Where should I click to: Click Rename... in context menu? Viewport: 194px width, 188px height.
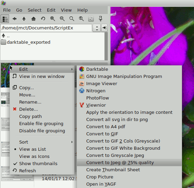pos(42,102)
